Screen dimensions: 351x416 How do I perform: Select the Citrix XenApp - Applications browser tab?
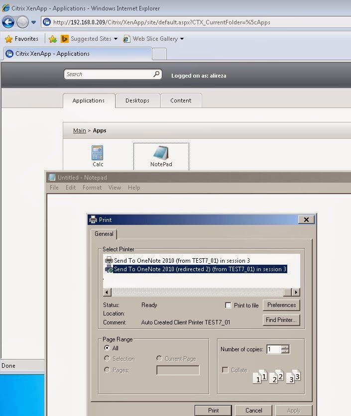point(77,54)
